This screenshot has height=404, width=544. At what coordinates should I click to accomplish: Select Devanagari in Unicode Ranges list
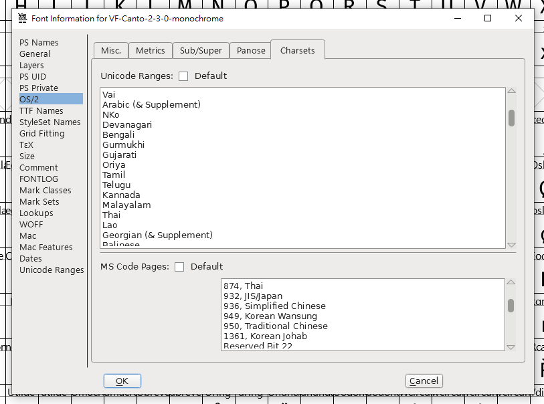pyautogui.click(x=127, y=125)
